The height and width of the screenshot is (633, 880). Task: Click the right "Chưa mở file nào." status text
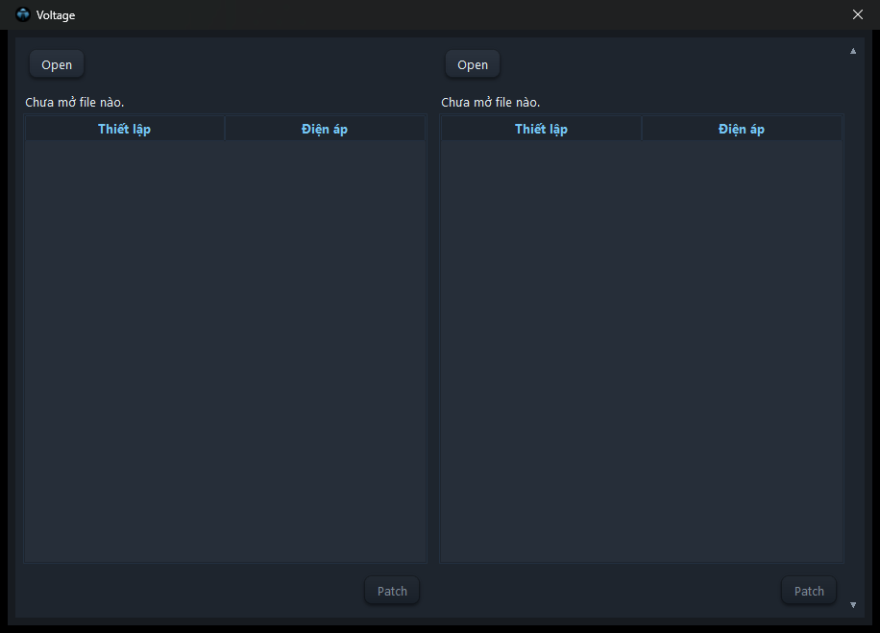tap(491, 102)
